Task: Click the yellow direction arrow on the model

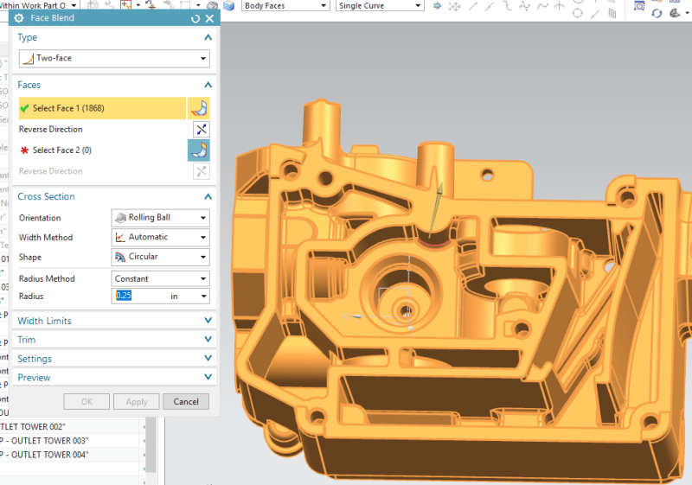Action: pyautogui.click(x=435, y=208)
